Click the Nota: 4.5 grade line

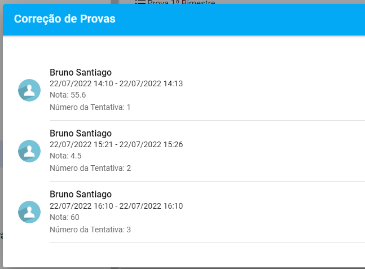click(x=65, y=156)
